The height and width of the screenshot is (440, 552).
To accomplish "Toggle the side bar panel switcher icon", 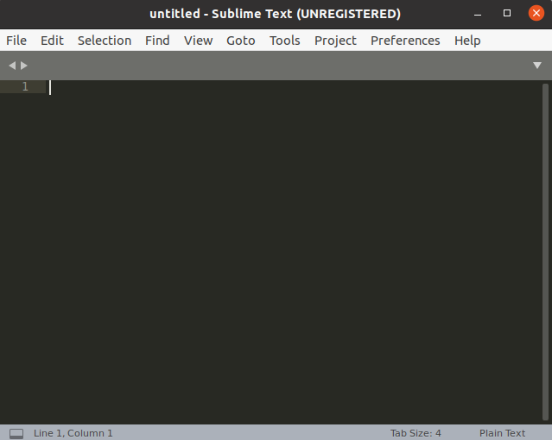I will [16, 433].
